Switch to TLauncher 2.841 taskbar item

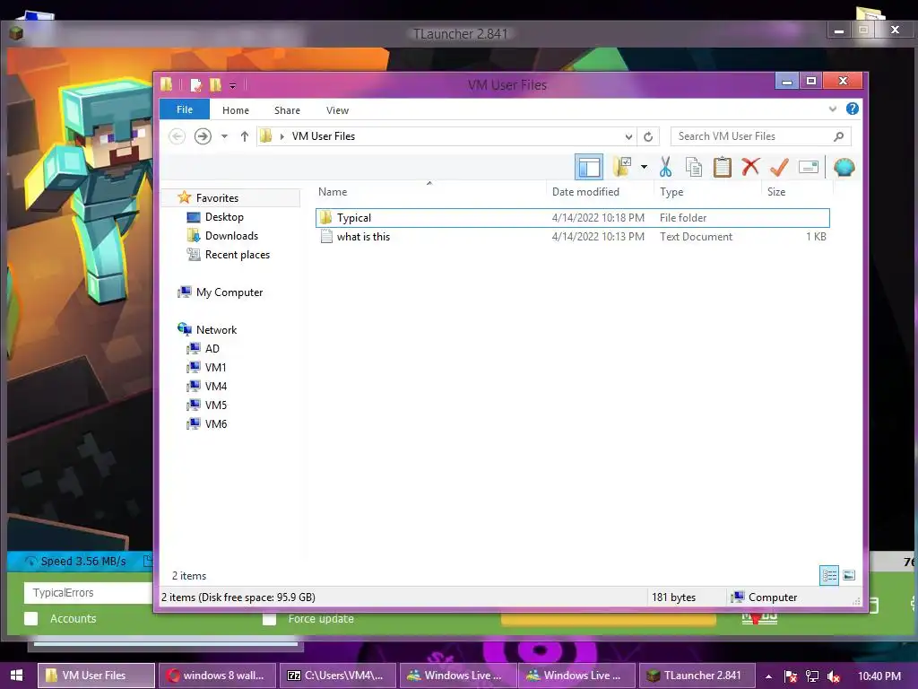[696, 676]
